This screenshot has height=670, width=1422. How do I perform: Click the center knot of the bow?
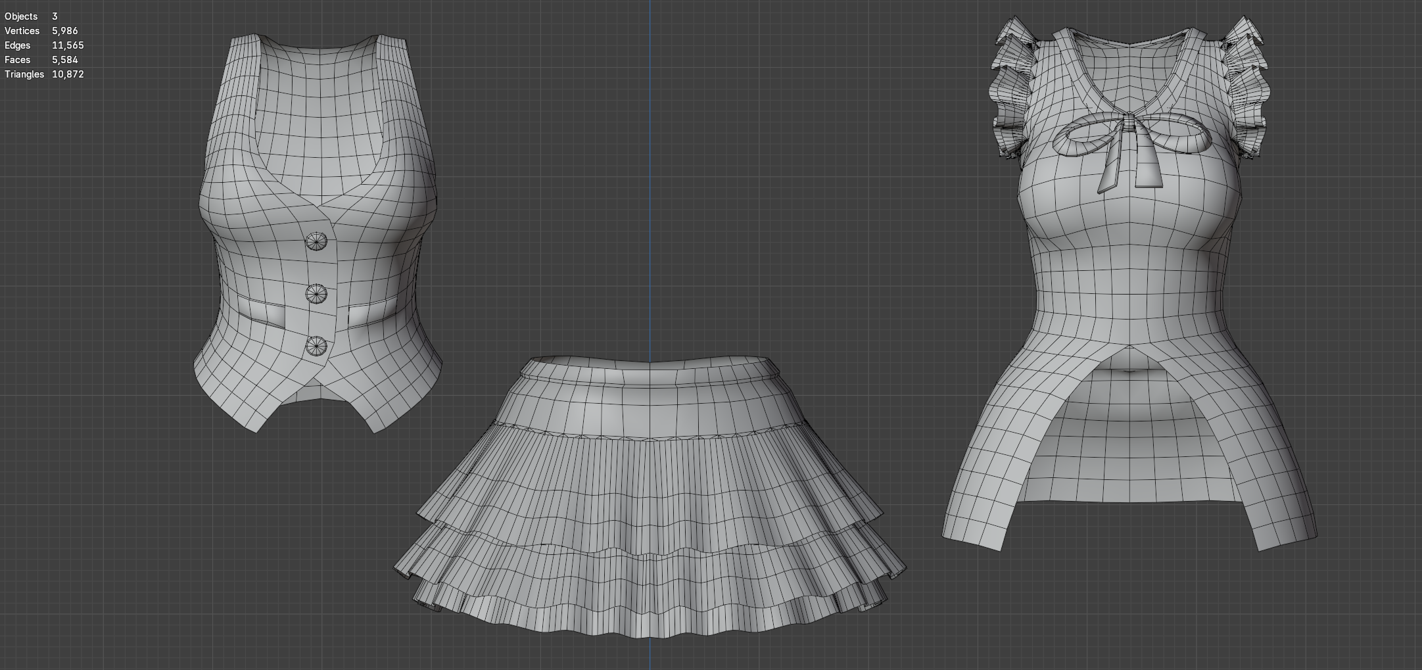coord(1128,122)
